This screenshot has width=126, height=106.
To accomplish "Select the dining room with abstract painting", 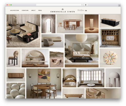I will [x=44, y=83].
